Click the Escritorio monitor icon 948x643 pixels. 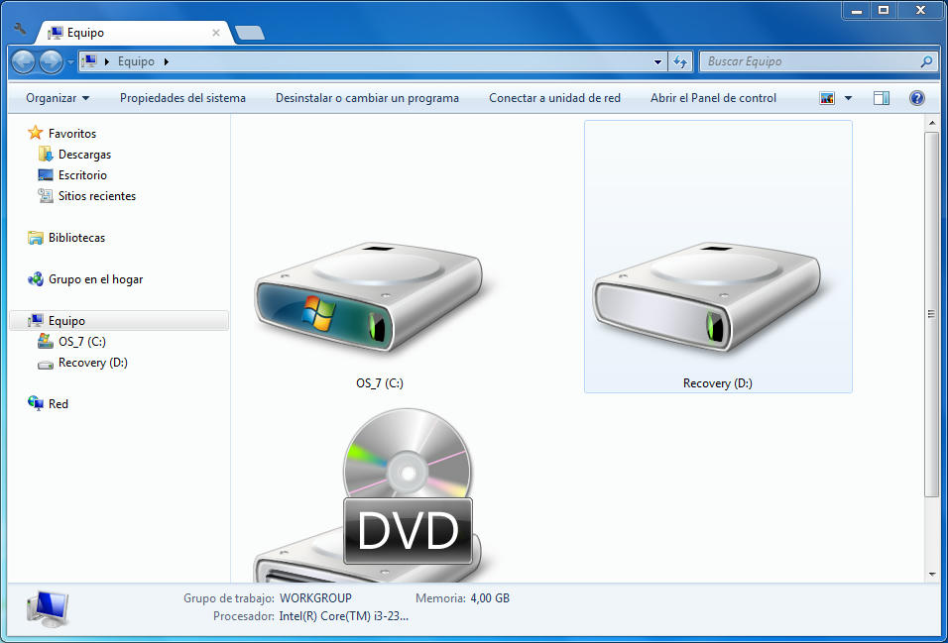[x=46, y=175]
